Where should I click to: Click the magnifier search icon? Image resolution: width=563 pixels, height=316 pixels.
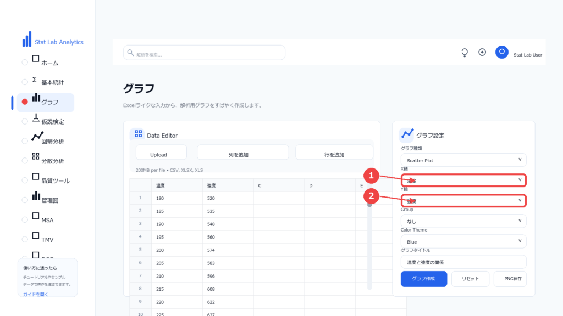(x=130, y=53)
